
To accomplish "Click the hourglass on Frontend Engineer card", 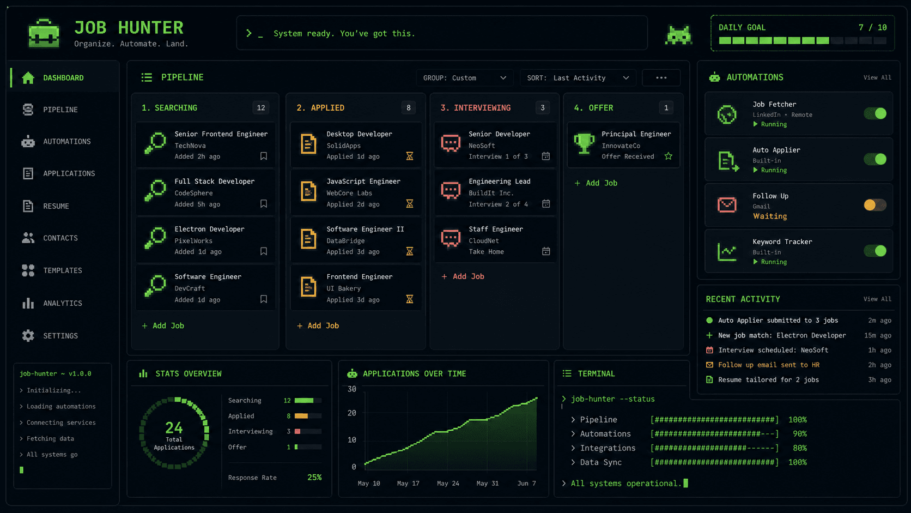I will click(x=410, y=299).
